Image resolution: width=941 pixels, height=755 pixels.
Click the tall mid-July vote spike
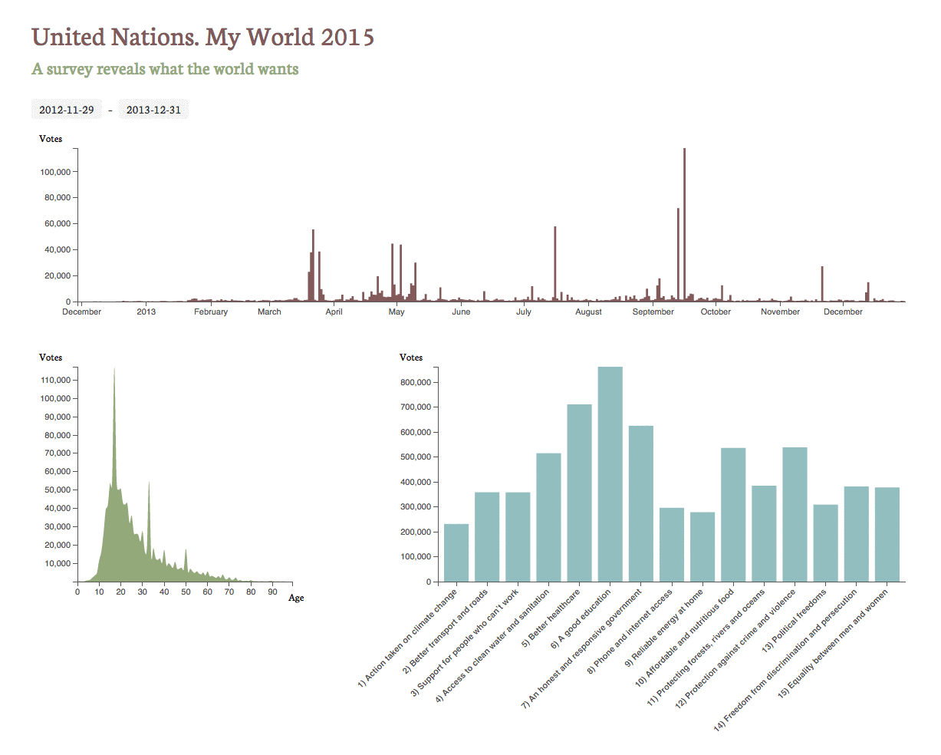click(x=555, y=264)
